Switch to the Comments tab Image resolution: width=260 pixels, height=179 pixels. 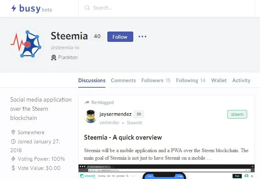123,80
